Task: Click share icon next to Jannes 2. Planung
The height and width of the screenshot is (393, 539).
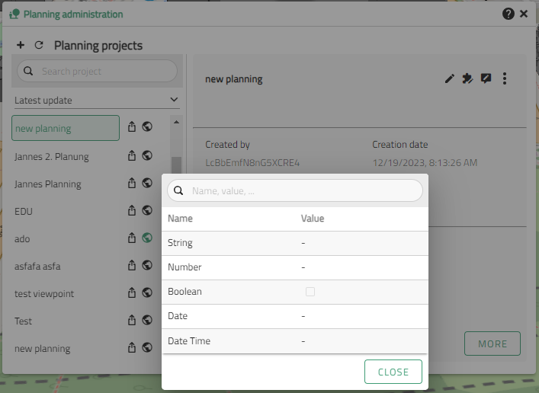Action: point(132,156)
